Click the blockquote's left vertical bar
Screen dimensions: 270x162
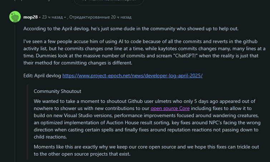(28, 122)
